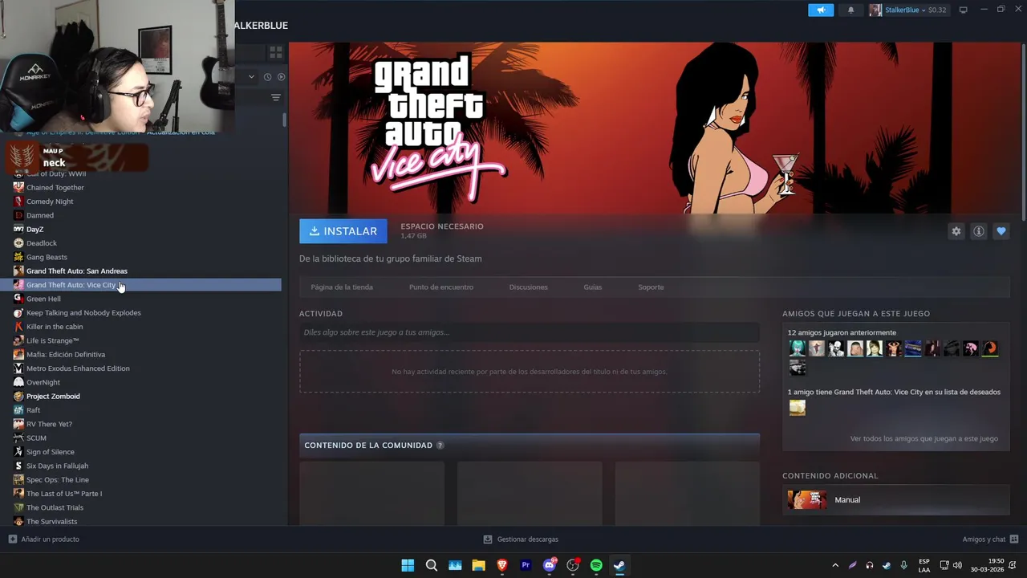Open the notifications bell
This screenshot has width=1027, height=578.
pyautogui.click(x=850, y=10)
